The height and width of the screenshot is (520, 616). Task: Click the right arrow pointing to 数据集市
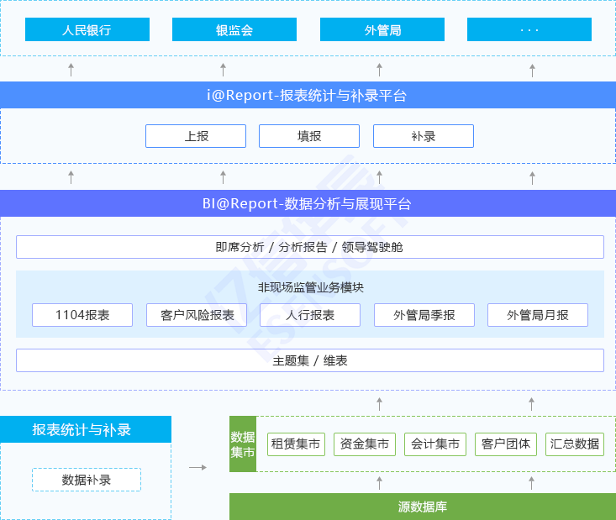197,467
